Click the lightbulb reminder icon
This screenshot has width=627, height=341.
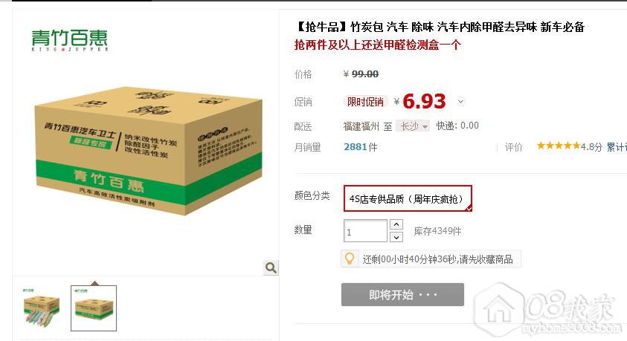pyautogui.click(x=350, y=259)
